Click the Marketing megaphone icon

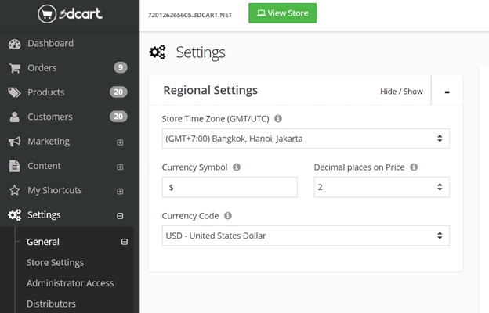tap(14, 142)
